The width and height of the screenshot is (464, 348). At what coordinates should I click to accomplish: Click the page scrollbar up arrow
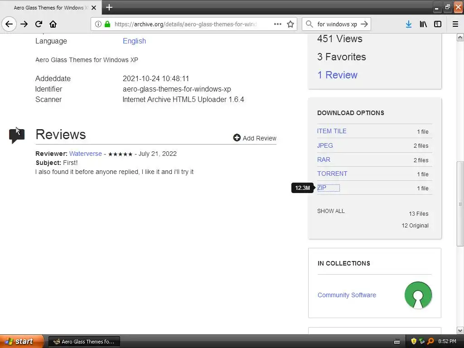[x=460, y=37]
